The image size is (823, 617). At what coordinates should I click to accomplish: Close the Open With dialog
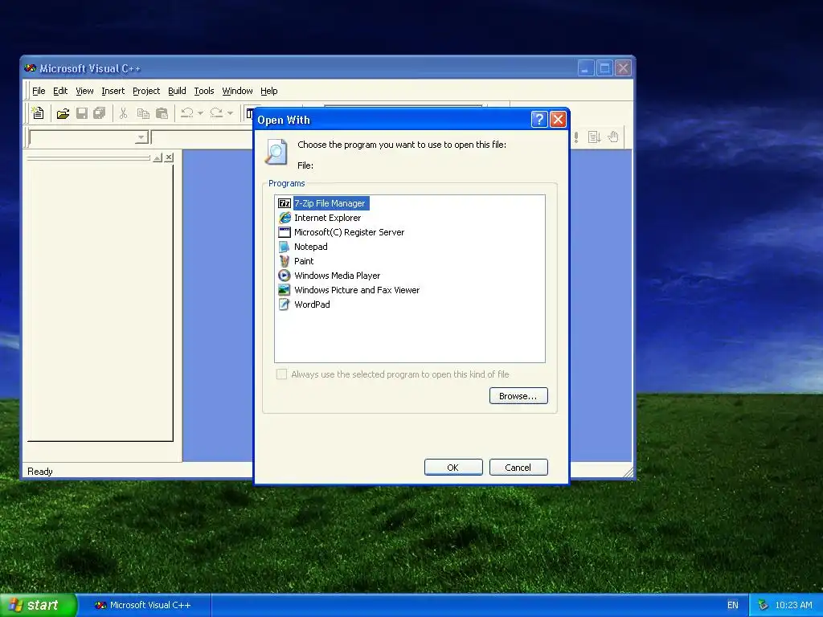(558, 120)
